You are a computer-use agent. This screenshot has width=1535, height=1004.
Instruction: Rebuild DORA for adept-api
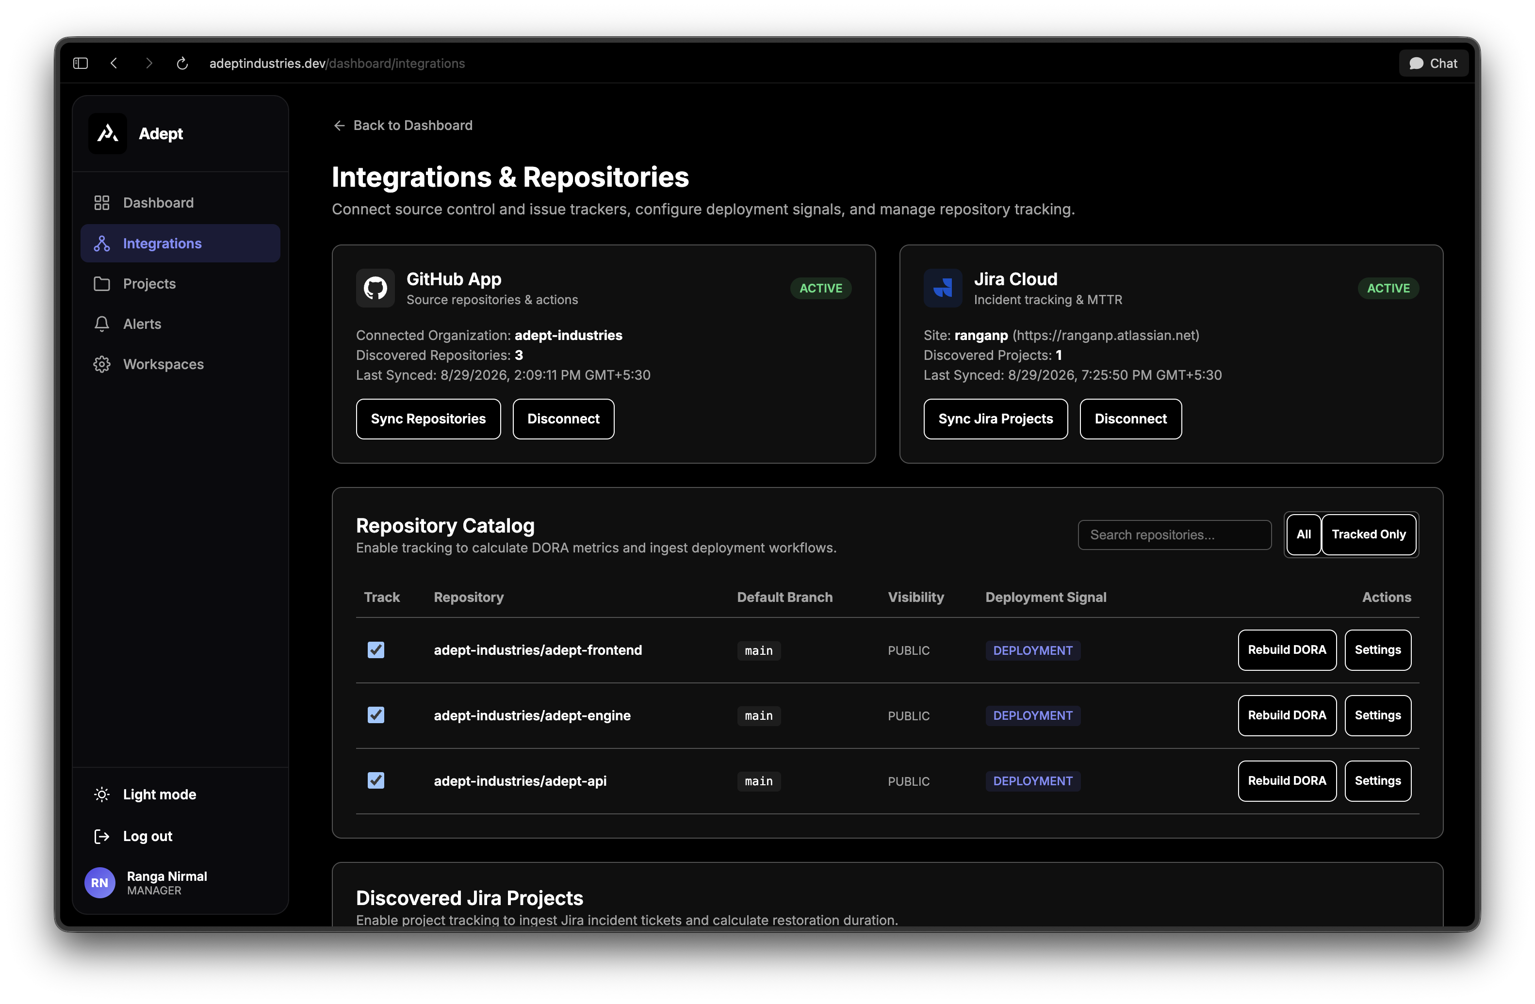coord(1287,781)
